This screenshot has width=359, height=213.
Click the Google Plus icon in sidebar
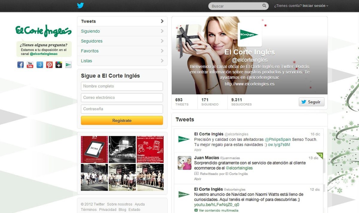59,65
